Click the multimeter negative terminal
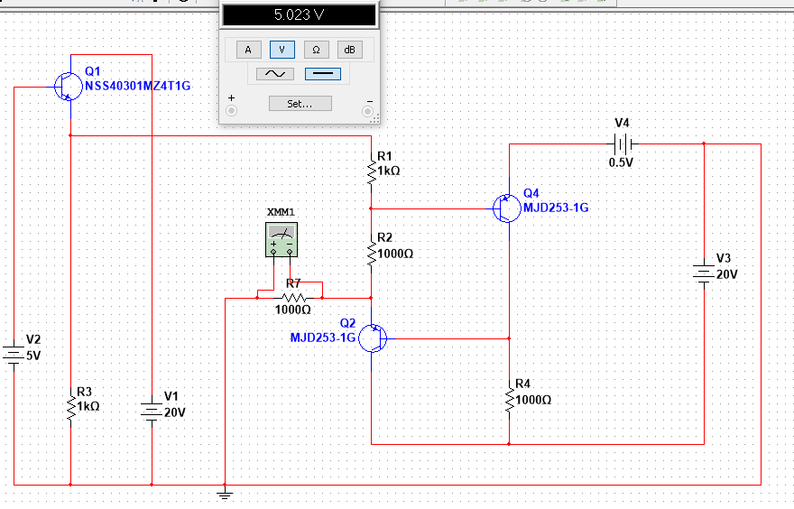 (367, 110)
